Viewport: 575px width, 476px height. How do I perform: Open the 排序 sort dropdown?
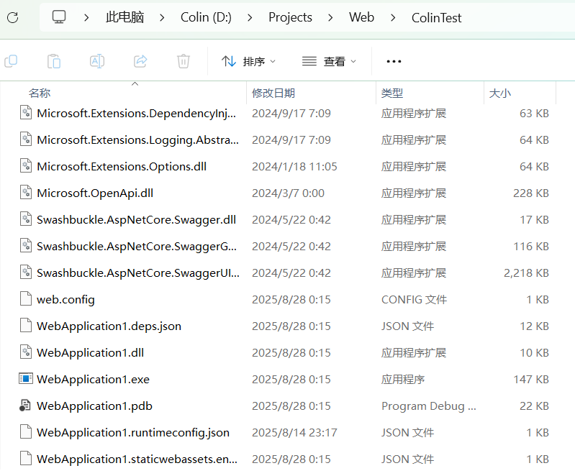tap(248, 61)
